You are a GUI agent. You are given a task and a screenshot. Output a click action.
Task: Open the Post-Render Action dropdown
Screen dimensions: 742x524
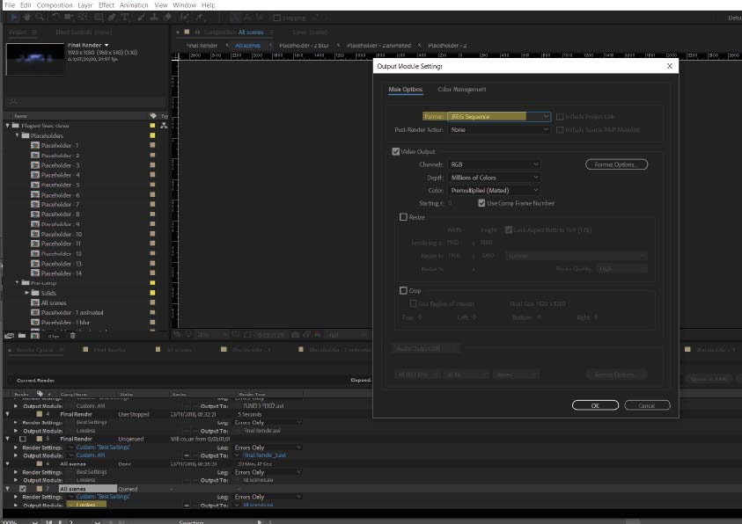click(498, 129)
